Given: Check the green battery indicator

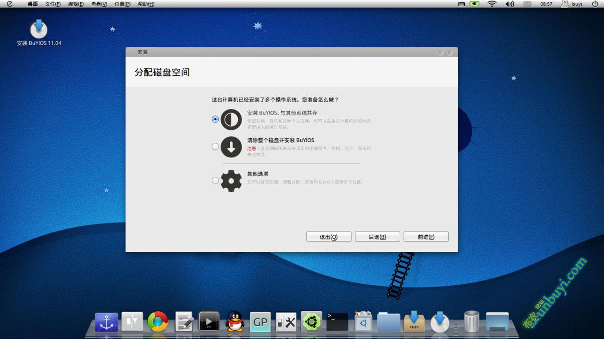Looking at the screenshot, I should click(474, 4).
